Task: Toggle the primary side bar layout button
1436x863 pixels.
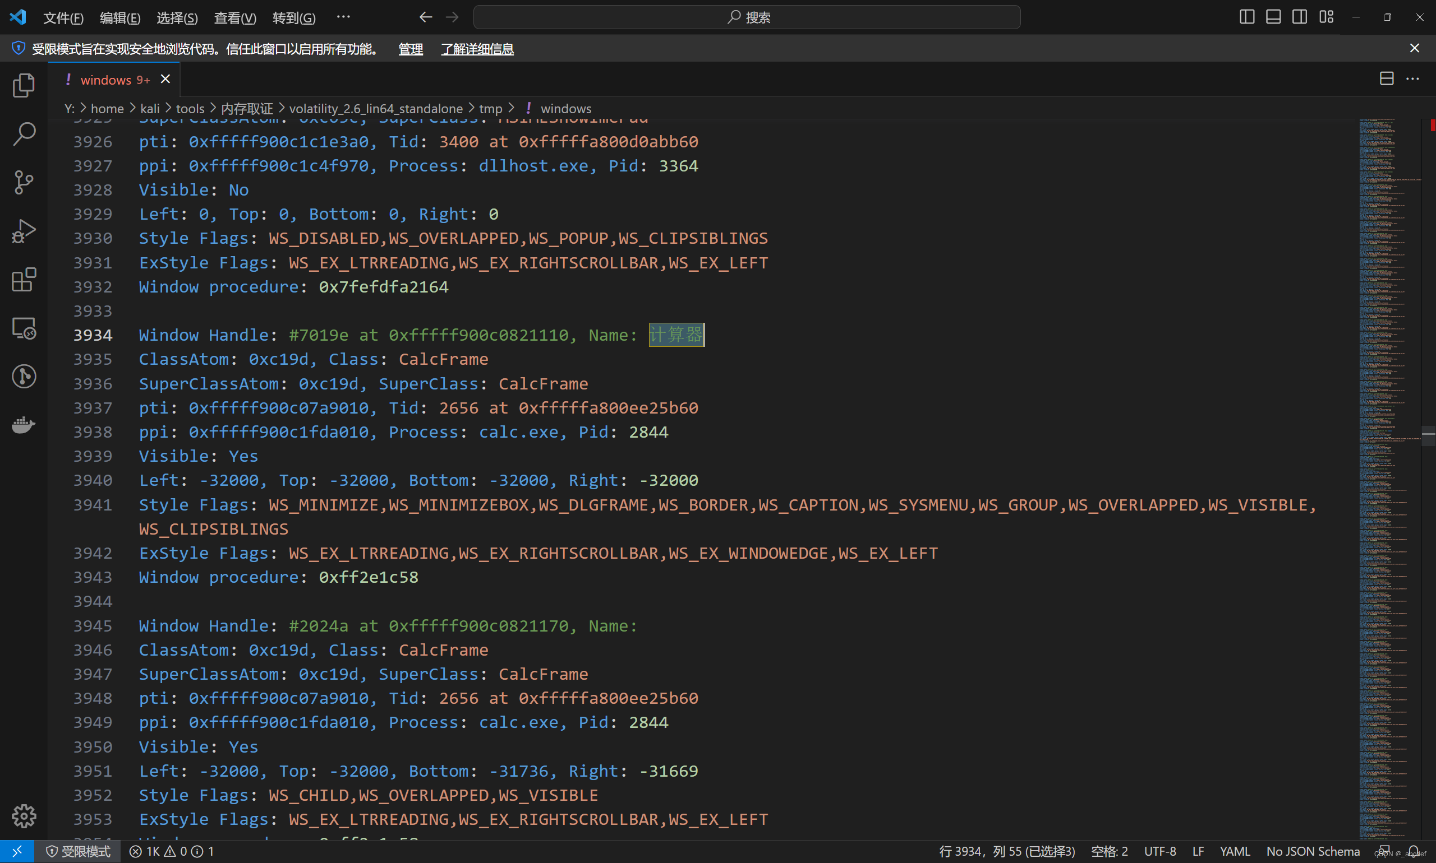Action: point(1246,17)
